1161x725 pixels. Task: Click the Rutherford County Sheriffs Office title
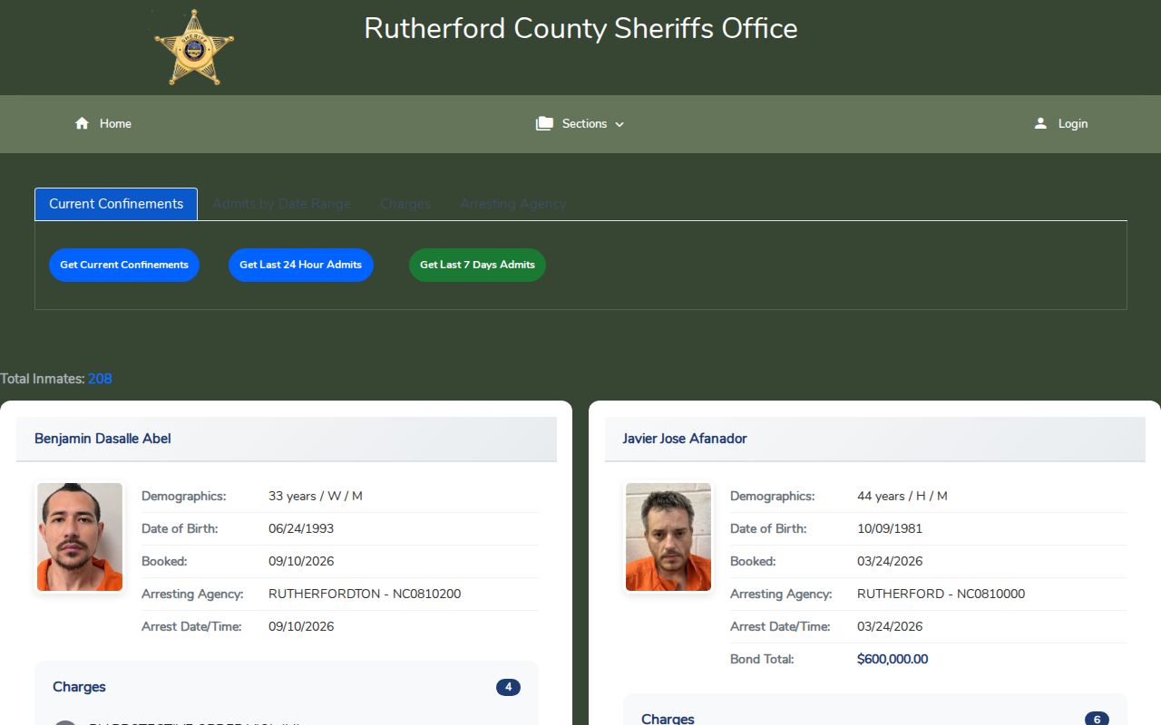point(580,28)
